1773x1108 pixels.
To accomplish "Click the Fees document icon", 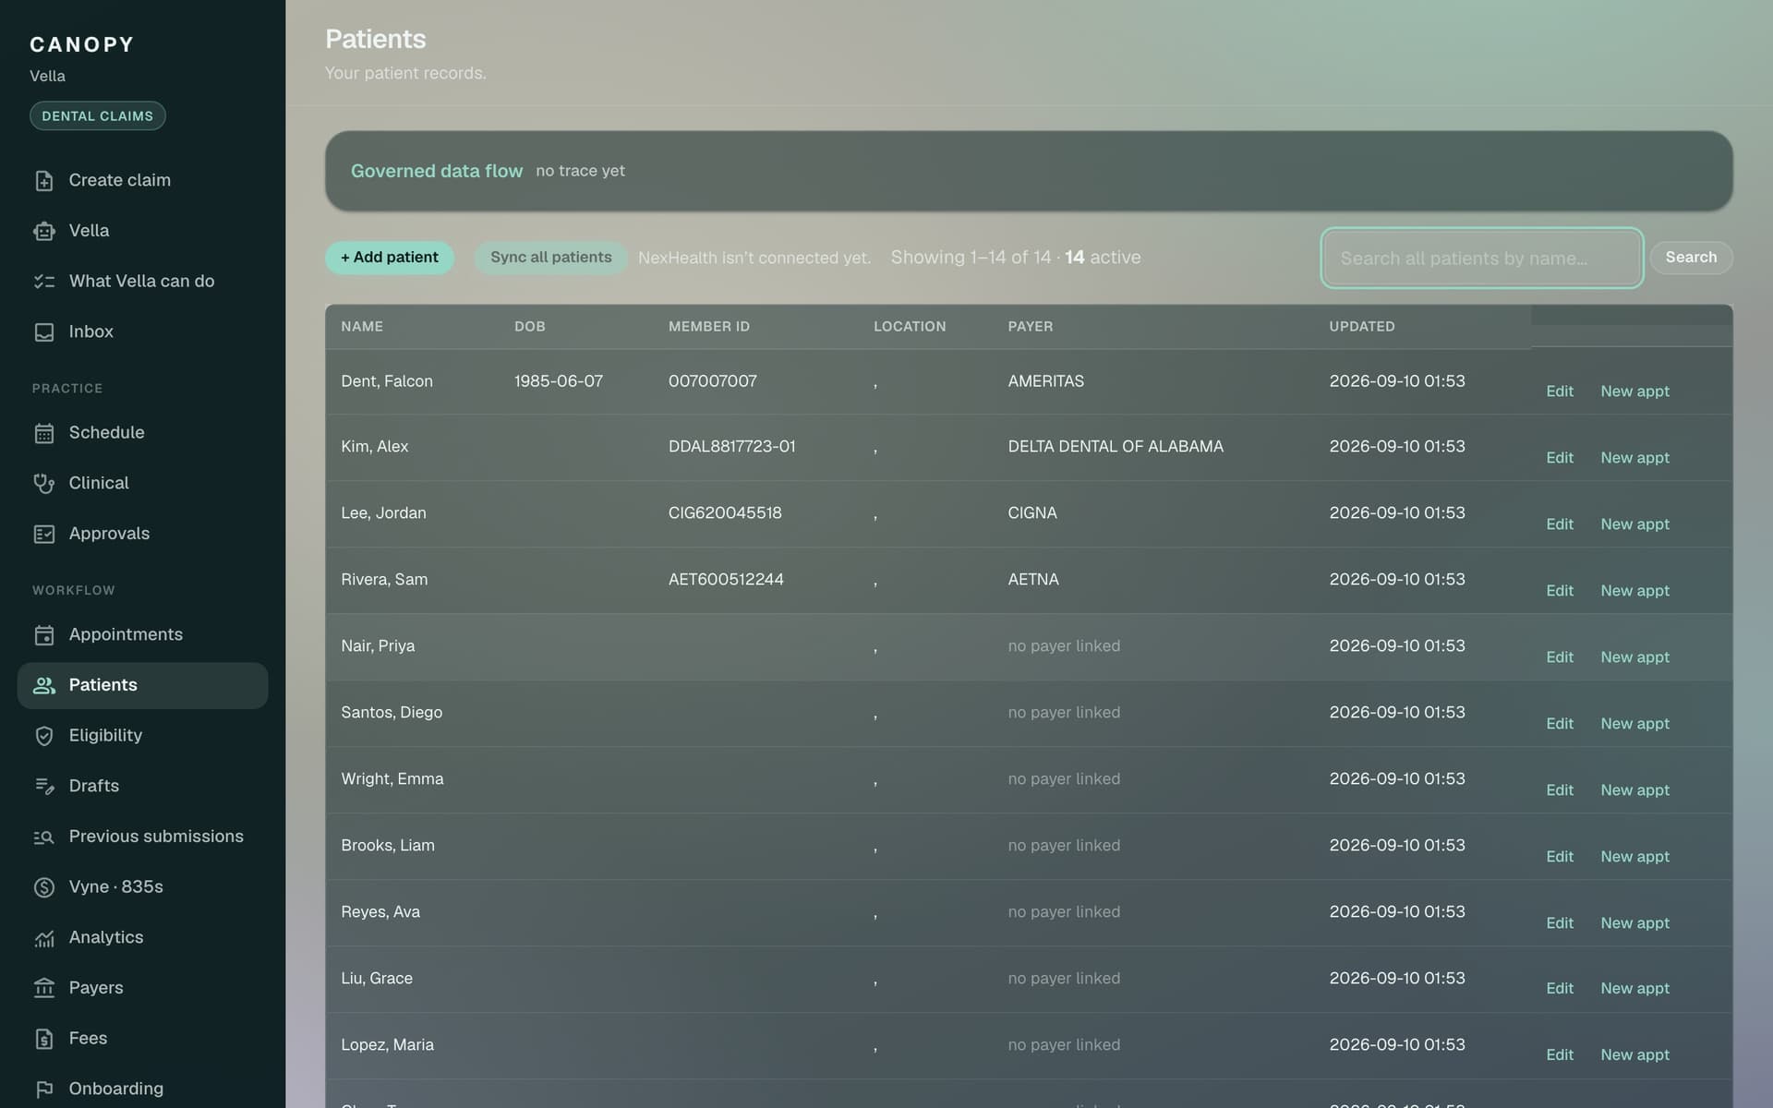I will coord(44,1039).
